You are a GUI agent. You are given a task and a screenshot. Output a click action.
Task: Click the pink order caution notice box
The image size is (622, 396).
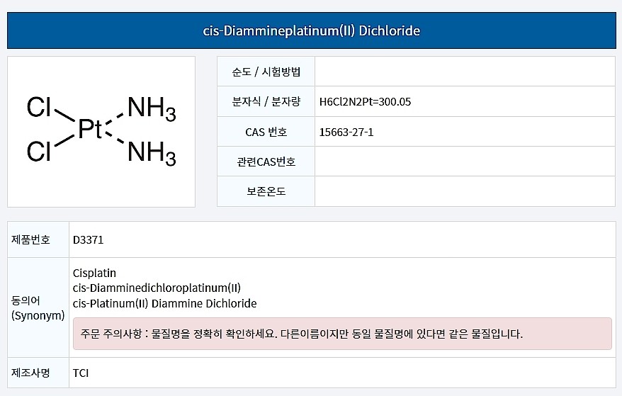(x=342, y=334)
